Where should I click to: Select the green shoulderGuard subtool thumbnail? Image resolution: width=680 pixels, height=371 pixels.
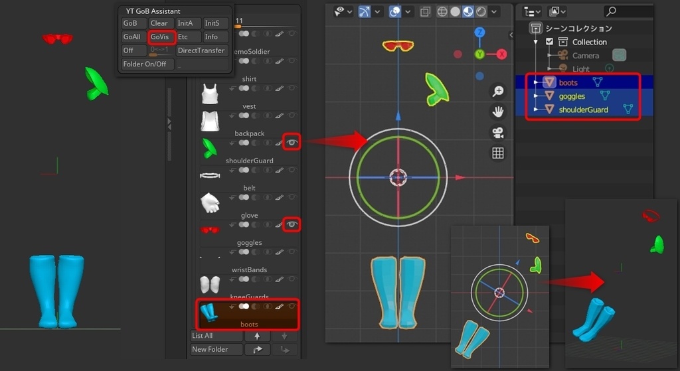[210, 149]
